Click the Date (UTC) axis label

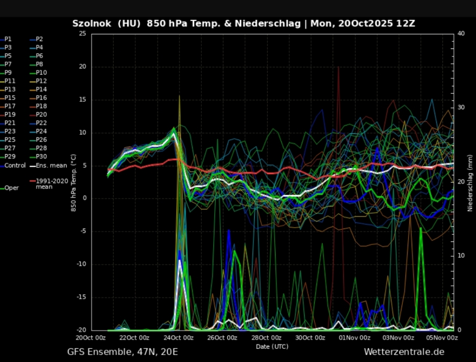click(x=272, y=346)
